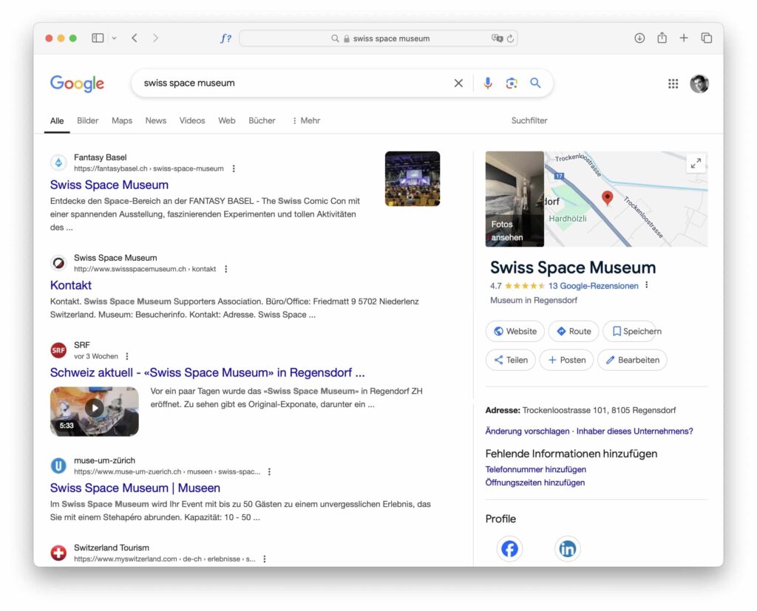Click Safari's share icon in toolbar
This screenshot has width=757, height=611.
662,38
